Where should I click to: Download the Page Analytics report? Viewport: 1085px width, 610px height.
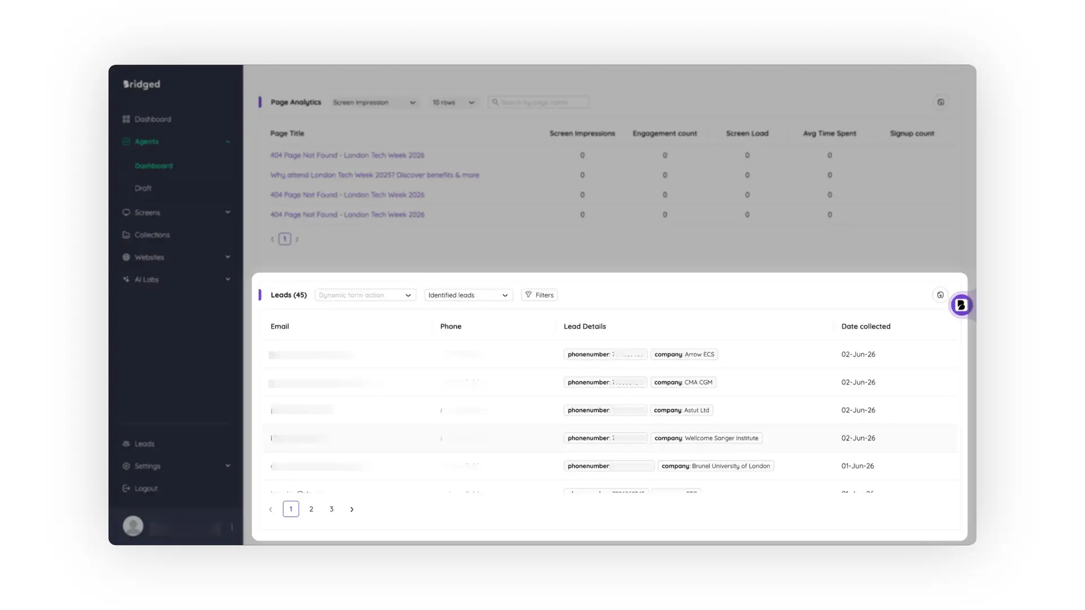941,102
